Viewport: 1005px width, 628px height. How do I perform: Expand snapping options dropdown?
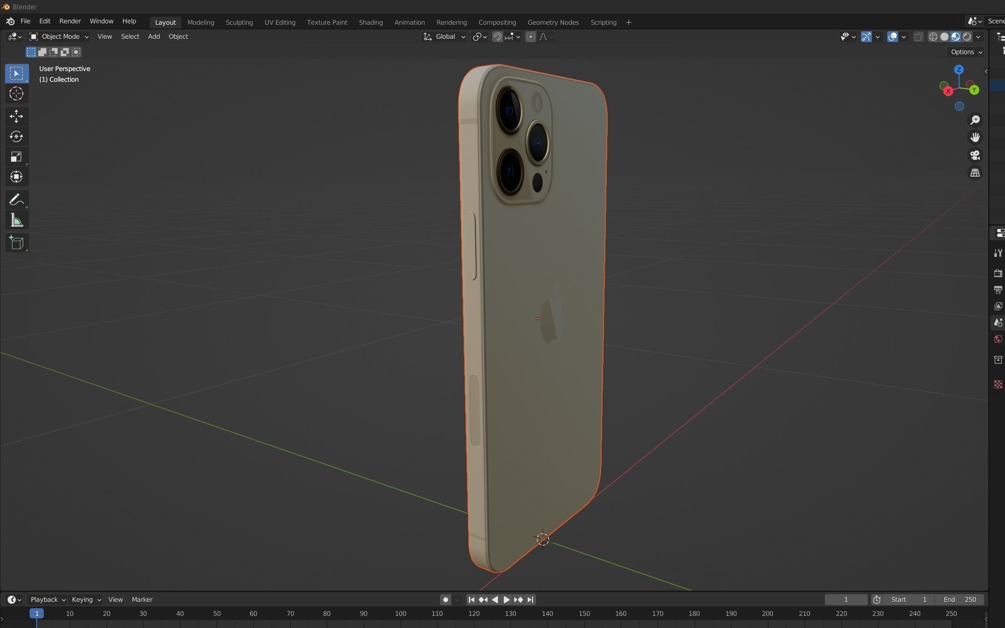click(513, 36)
